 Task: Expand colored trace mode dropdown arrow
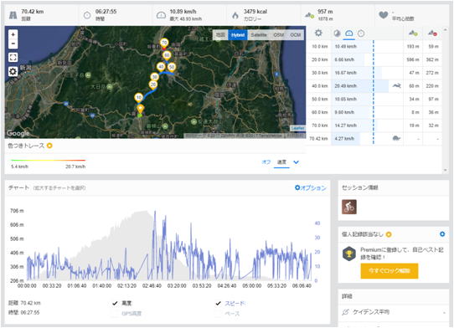coord(296,162)
